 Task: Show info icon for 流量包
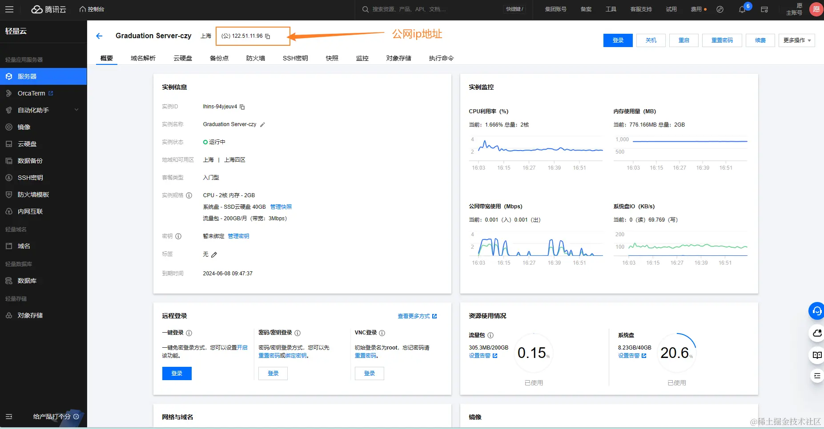coord(490,335)
